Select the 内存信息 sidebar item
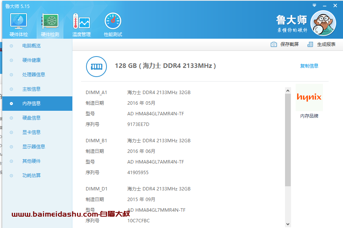Image resolution: width=343 pixels, height=228 pixels. pyautogui.click(x=37, y=104)
